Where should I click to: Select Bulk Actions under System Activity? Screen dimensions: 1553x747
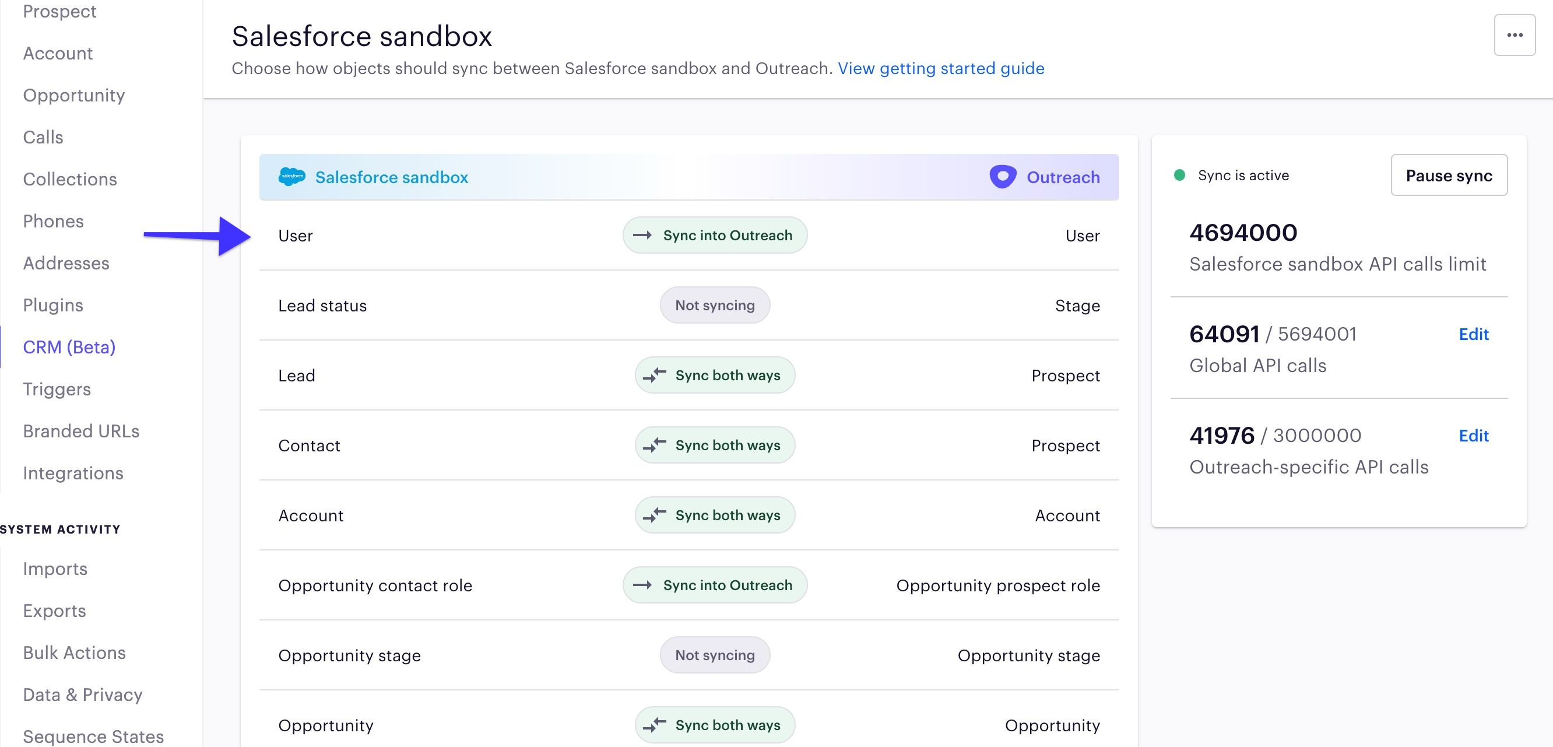(74, 653)
